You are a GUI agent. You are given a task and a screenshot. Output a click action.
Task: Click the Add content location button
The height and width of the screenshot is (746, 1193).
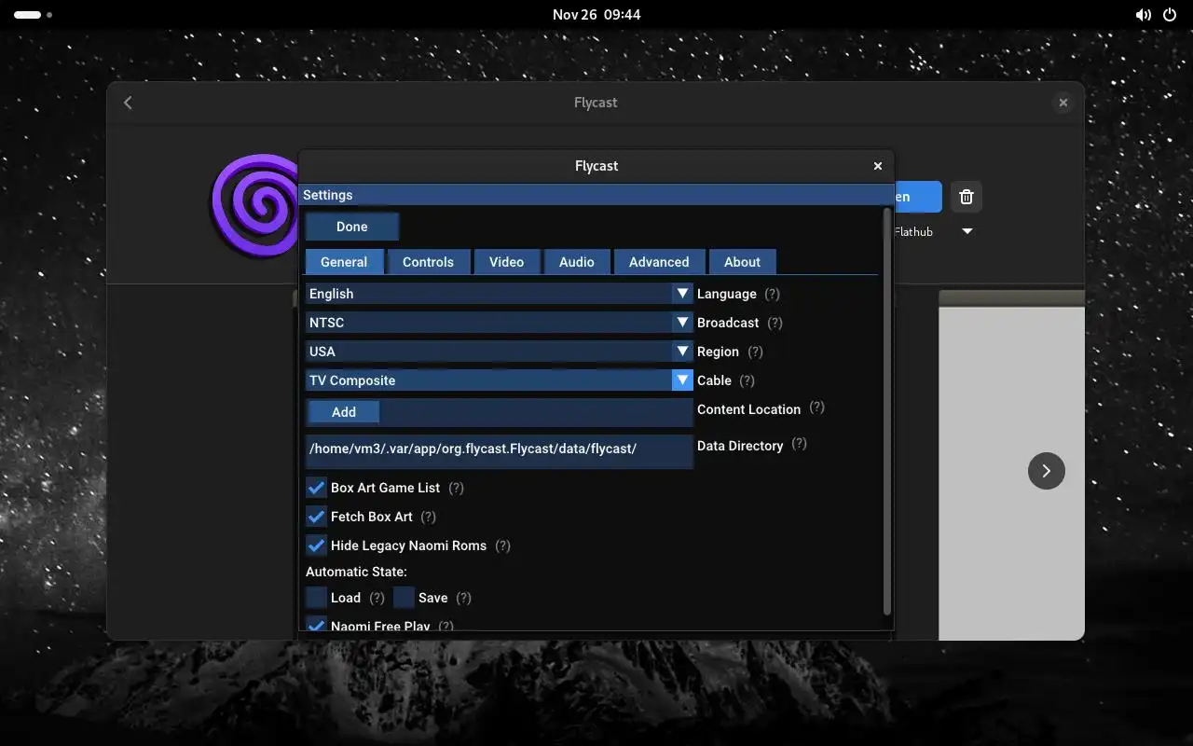343,412
